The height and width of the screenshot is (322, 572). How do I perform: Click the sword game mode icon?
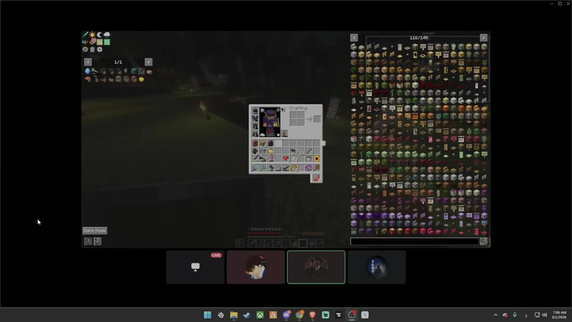tap(85, 35)
